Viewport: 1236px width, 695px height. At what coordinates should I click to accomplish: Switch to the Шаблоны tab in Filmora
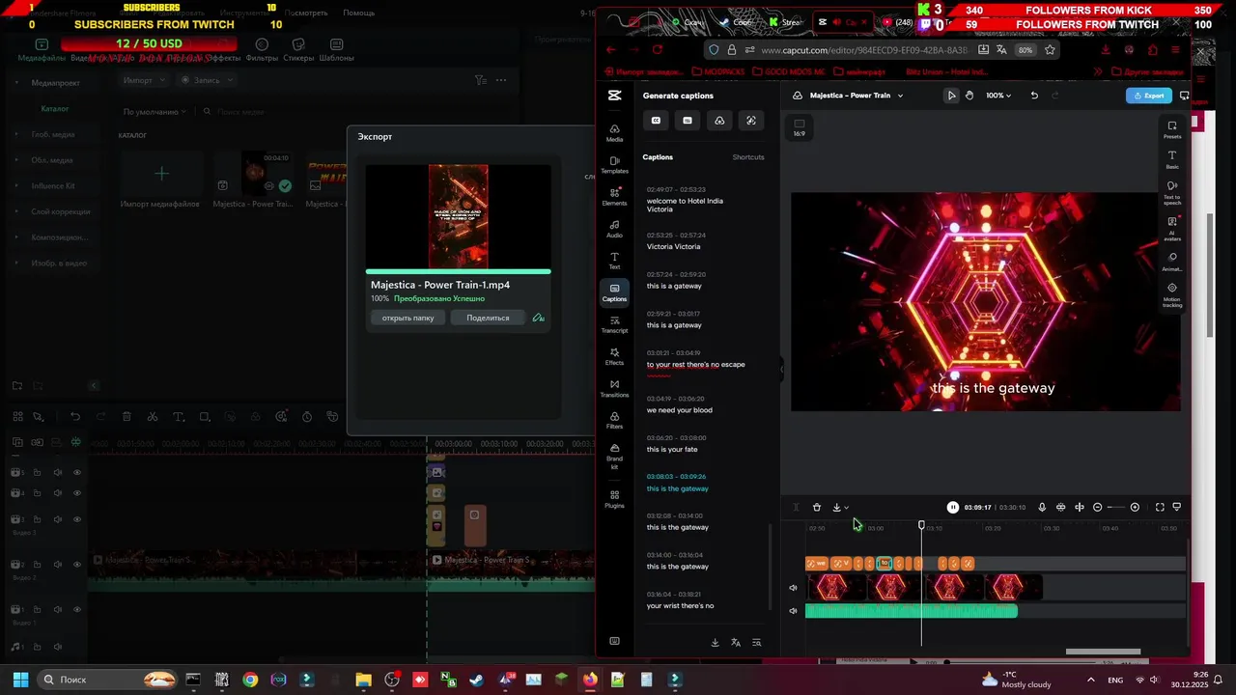tap(337, 50)
